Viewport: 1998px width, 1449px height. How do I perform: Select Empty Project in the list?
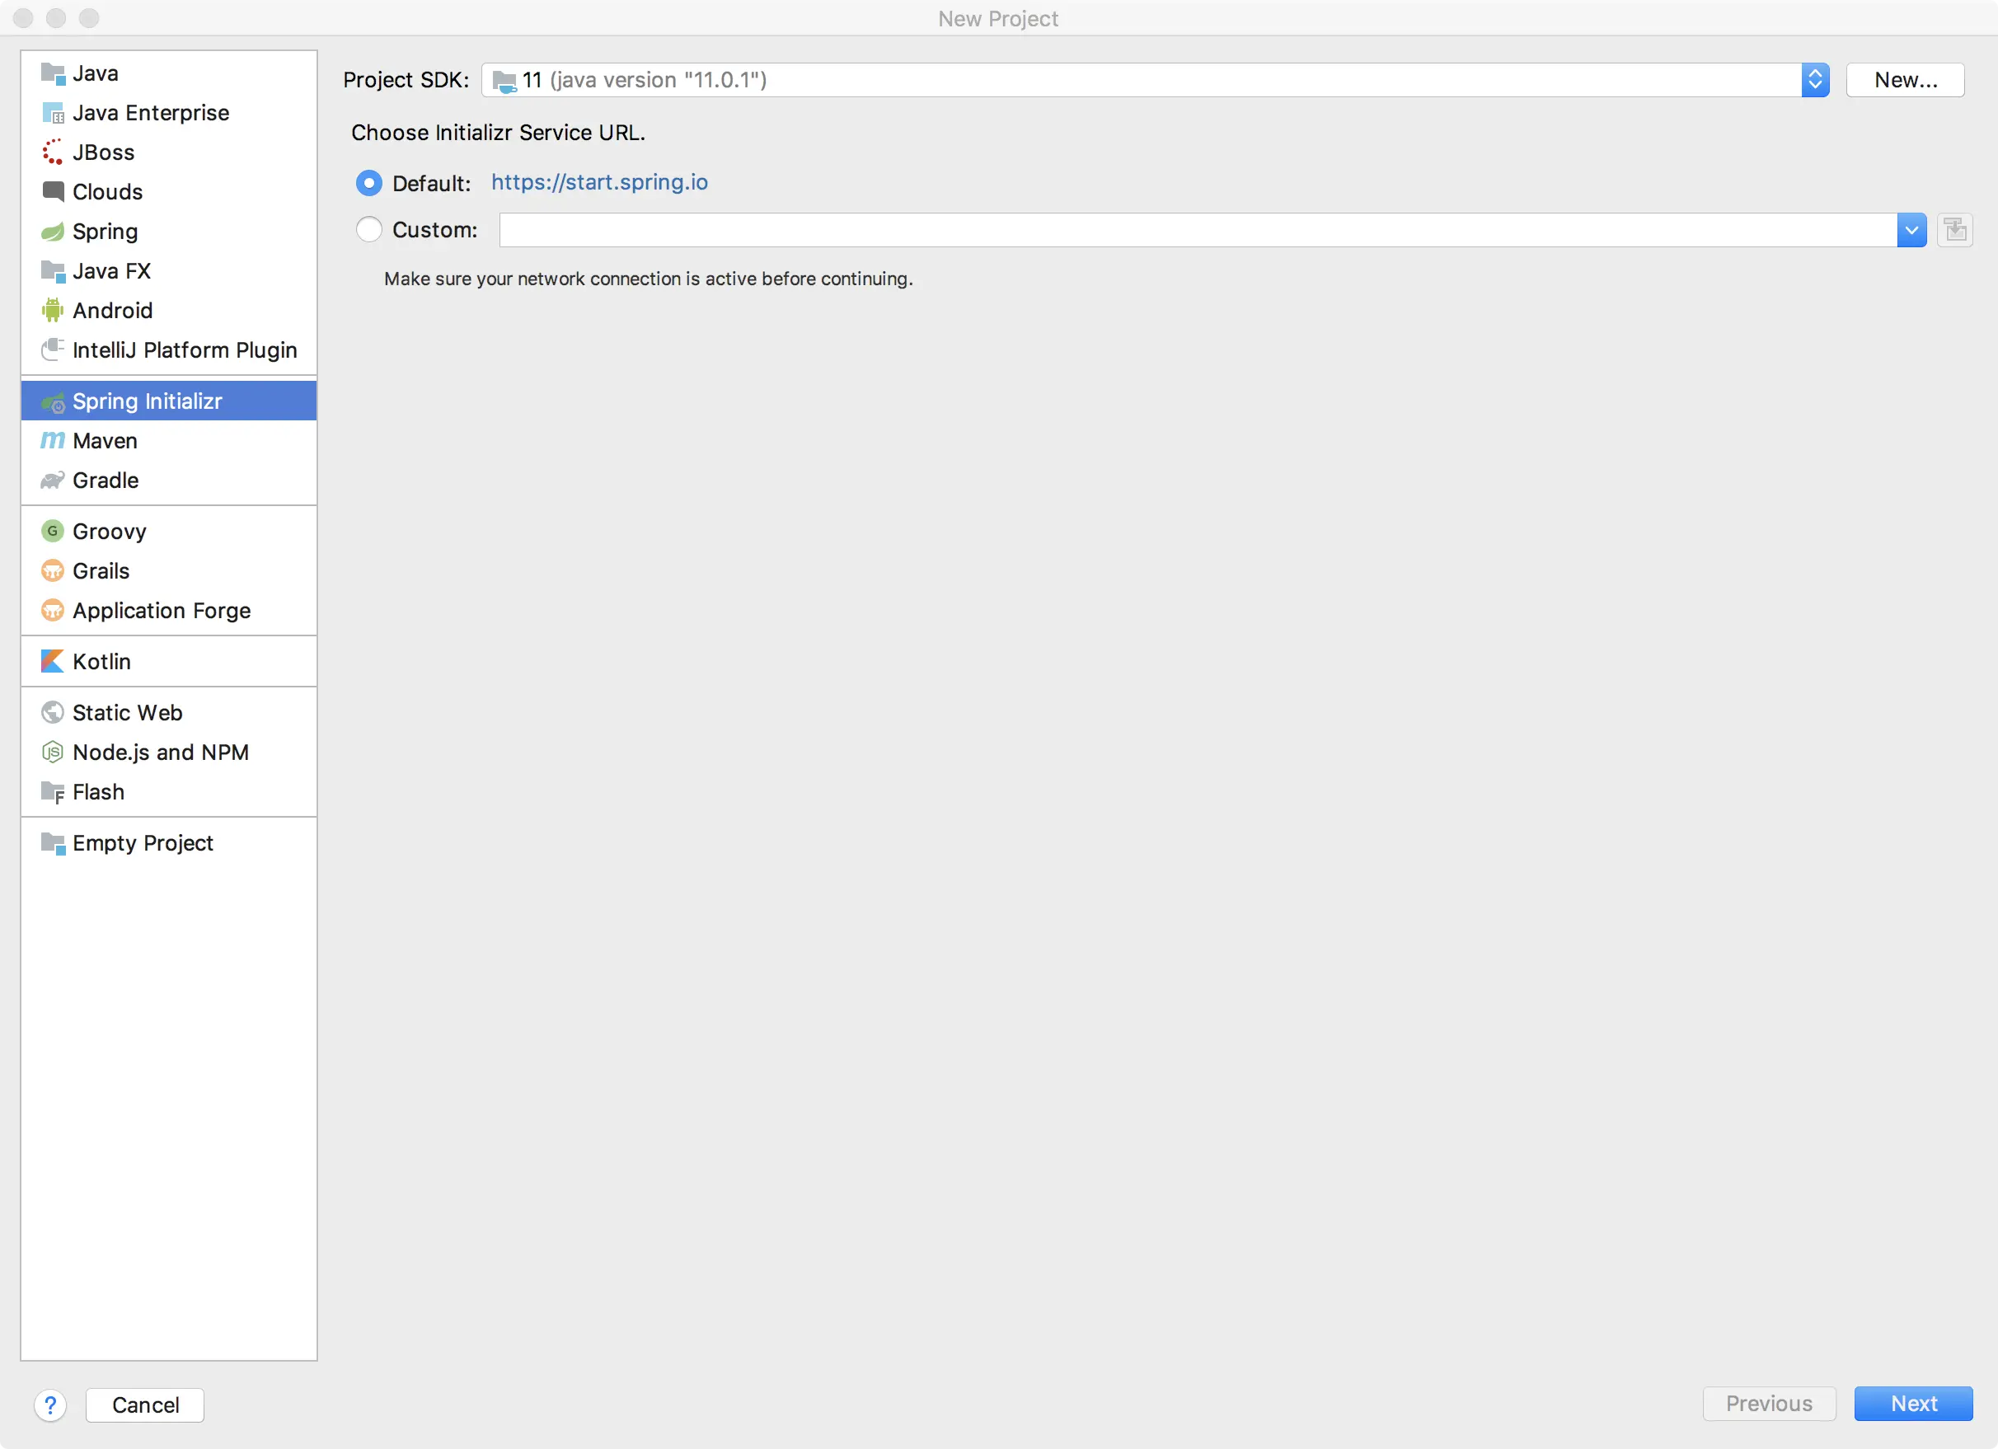[x=143, y=843]
